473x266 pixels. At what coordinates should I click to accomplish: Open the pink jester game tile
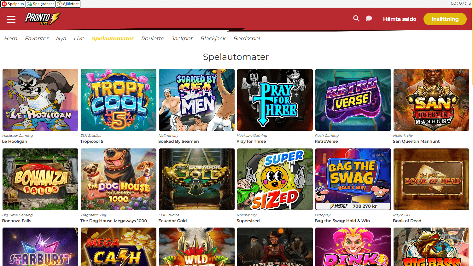353,247
